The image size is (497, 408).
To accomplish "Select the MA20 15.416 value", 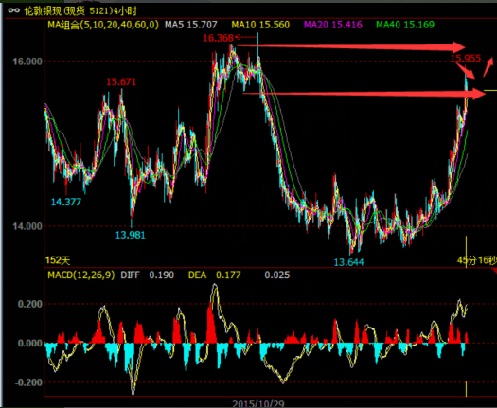I will (333, 25).
